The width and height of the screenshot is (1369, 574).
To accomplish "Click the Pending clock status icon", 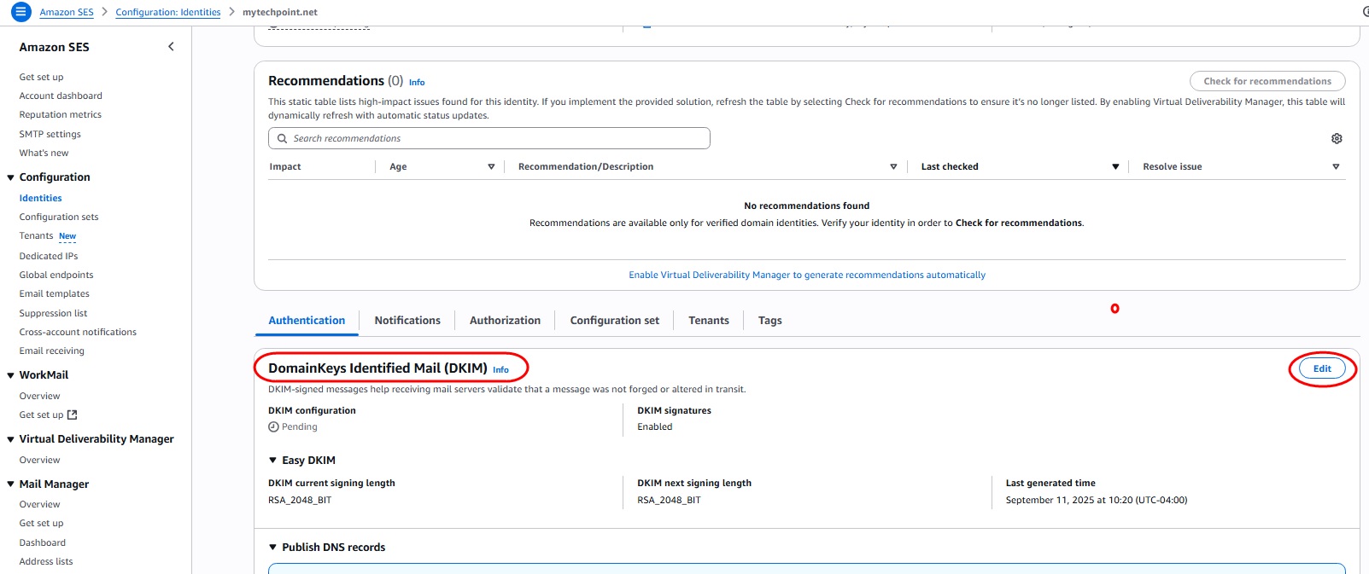I will [x=273, y=427].
